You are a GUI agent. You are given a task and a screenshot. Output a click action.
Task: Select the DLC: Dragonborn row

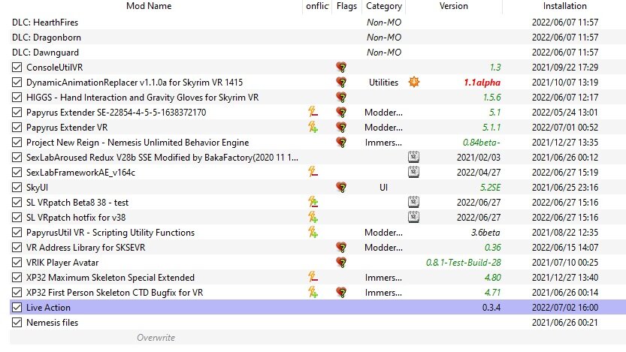point(318,38)
